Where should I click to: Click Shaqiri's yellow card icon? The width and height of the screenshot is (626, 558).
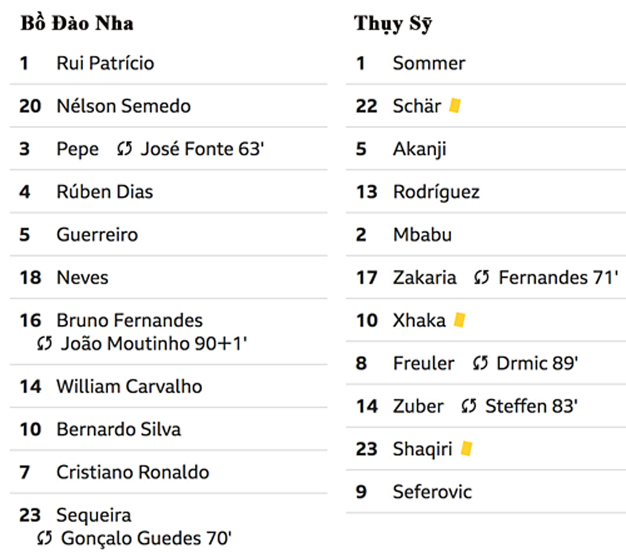(x=466, y=449)
